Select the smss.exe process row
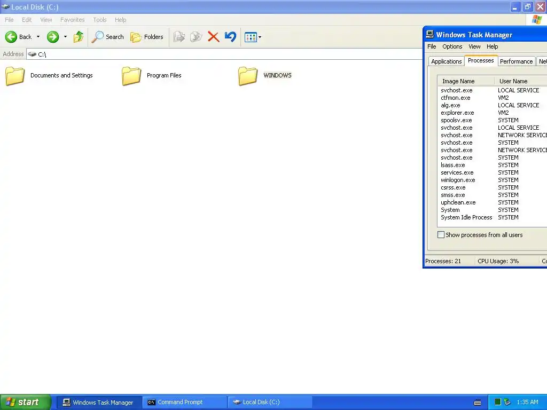 [x=492, y=195]
